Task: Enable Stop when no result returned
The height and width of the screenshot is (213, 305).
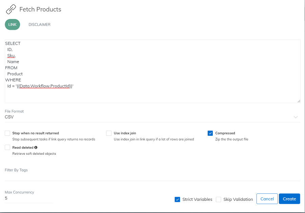Action: tap(7, 133)
